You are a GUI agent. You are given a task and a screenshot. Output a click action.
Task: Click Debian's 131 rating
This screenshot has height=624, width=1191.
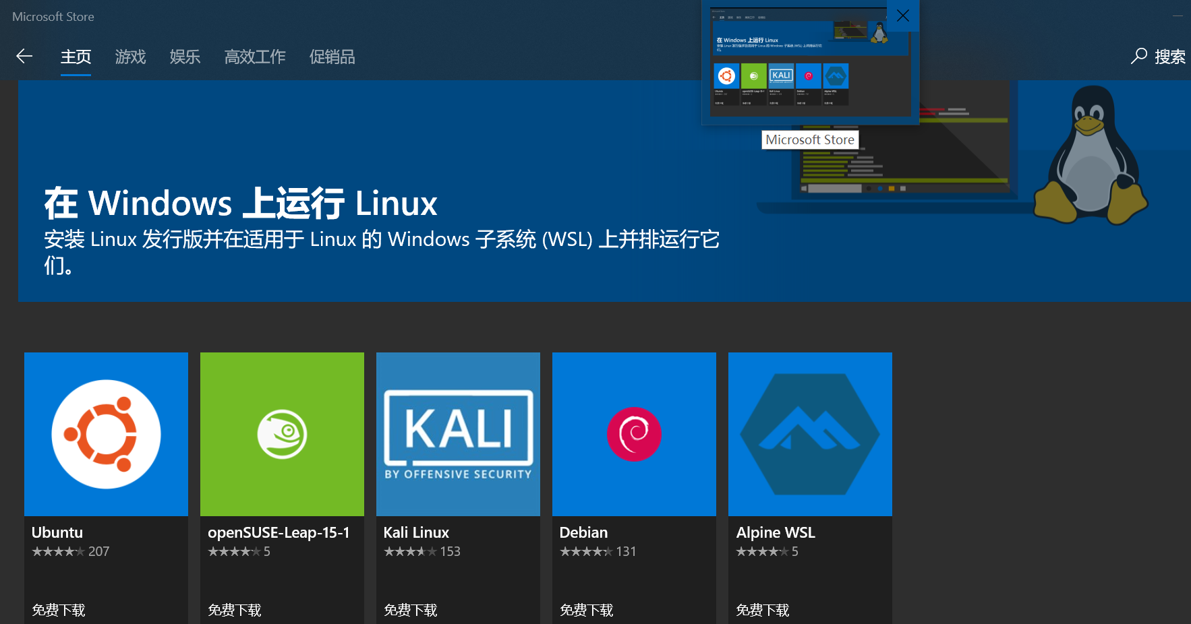598,551
